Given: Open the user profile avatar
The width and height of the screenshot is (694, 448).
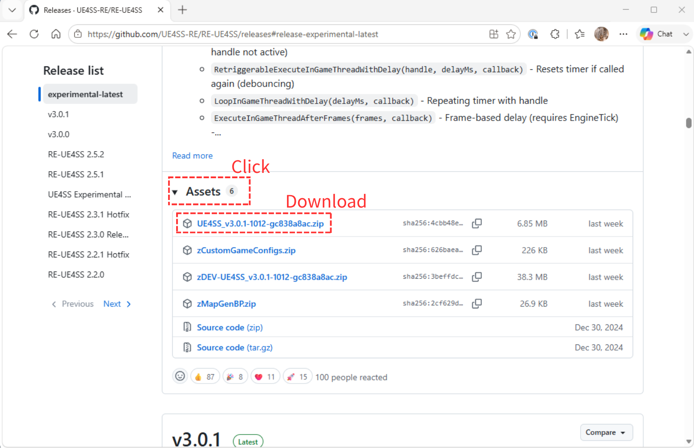Looking at the screenshot, I should tap(601, 34).
